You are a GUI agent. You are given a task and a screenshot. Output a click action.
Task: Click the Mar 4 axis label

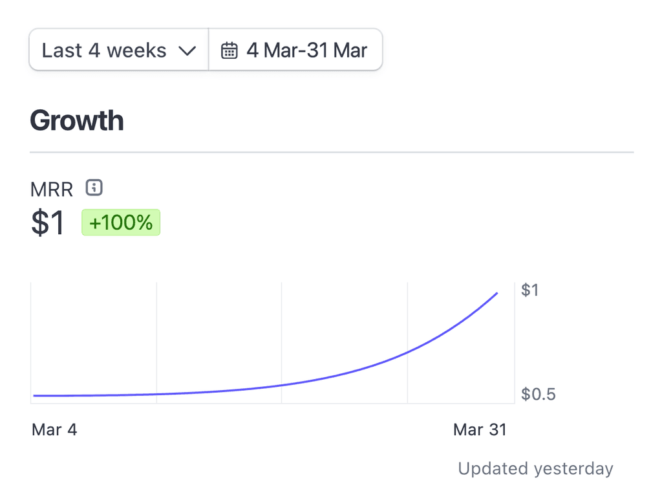[54, 430]
